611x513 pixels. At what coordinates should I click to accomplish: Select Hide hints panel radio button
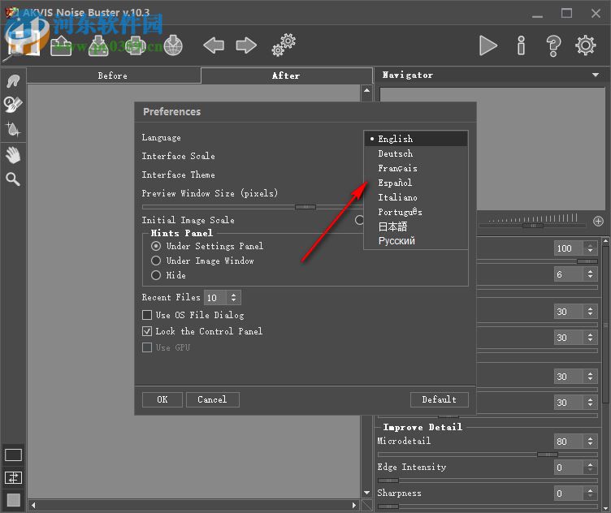tap(156, 275)
